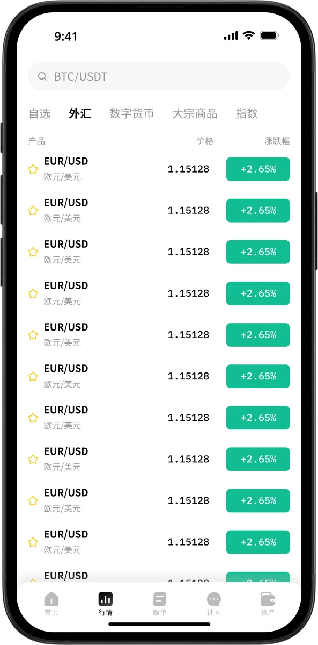The height and width of the screenshot is (645, 318).
Task: Open the 指数 index tab
Action: [247, 113]
